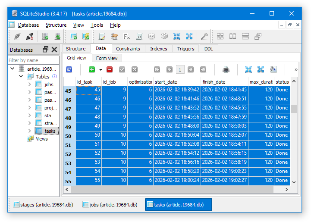Switch to the jobs window in the taskbar
Image resolution: width=311 pixels, height=222 pixels.
coord(110,205)
